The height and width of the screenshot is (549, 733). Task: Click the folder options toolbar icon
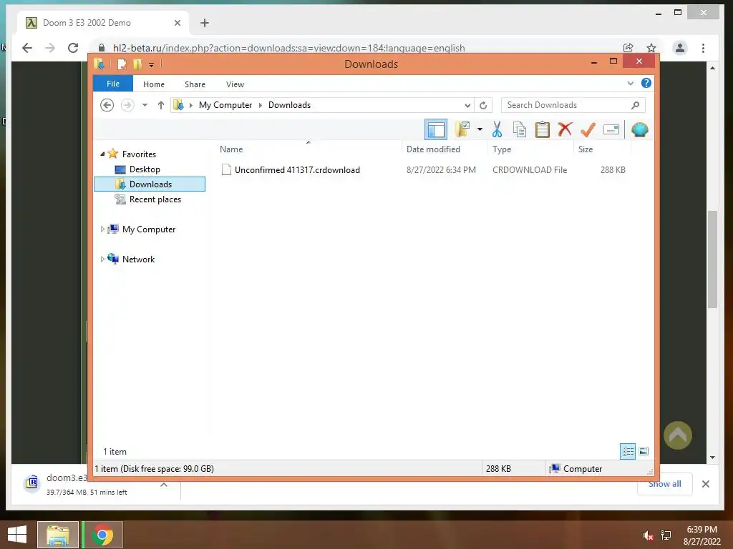tap(463, 129)
